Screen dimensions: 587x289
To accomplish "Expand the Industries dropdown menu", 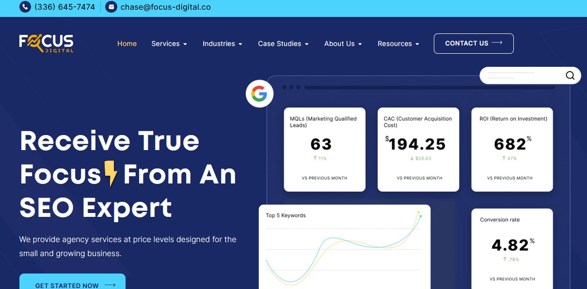I will (222, 44).
